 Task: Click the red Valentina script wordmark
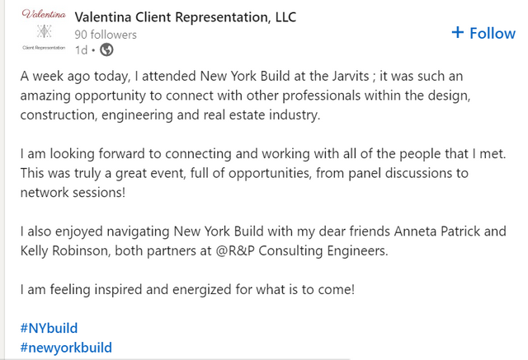click(44, 15)
